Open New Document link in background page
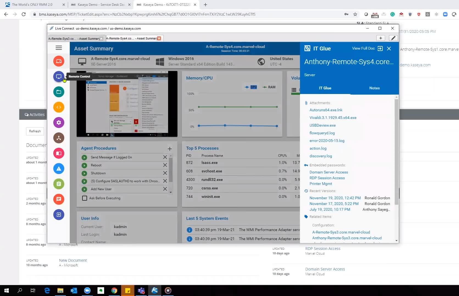Viewport: 459px width, 296px height. click(x=73, y=260)
